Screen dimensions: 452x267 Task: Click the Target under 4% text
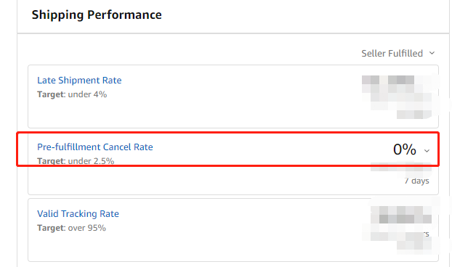coord(72,94)
